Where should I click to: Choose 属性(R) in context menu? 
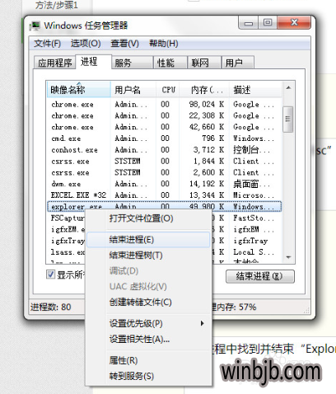[148, 360]
